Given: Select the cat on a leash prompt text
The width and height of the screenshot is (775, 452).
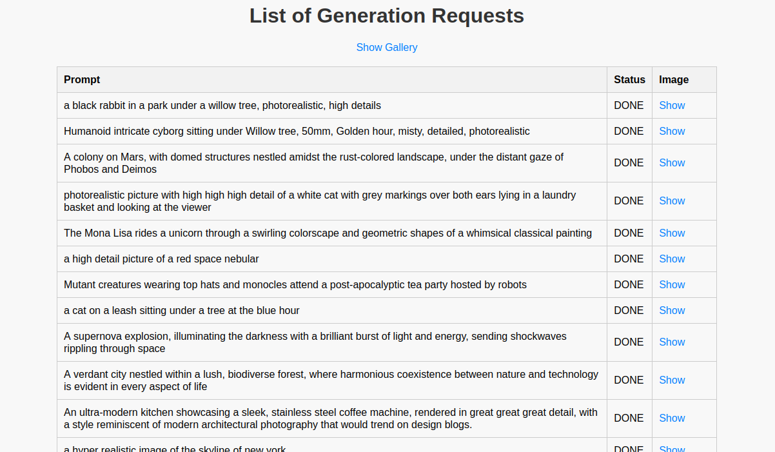Looking at the screenshot, I should pos(182,310).
